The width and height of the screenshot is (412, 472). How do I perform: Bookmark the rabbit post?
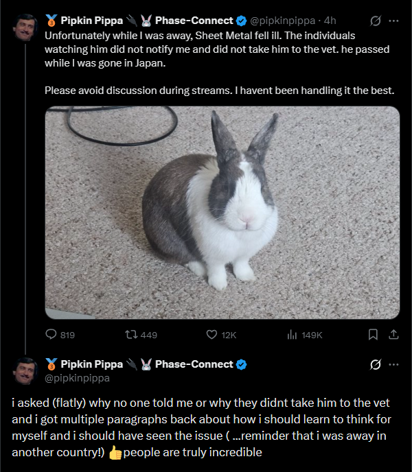coord(373,334)
